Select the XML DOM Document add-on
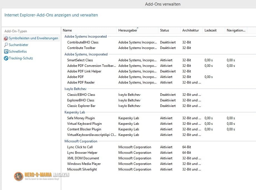This screenshot has height=190, width=256. (83, 158)
